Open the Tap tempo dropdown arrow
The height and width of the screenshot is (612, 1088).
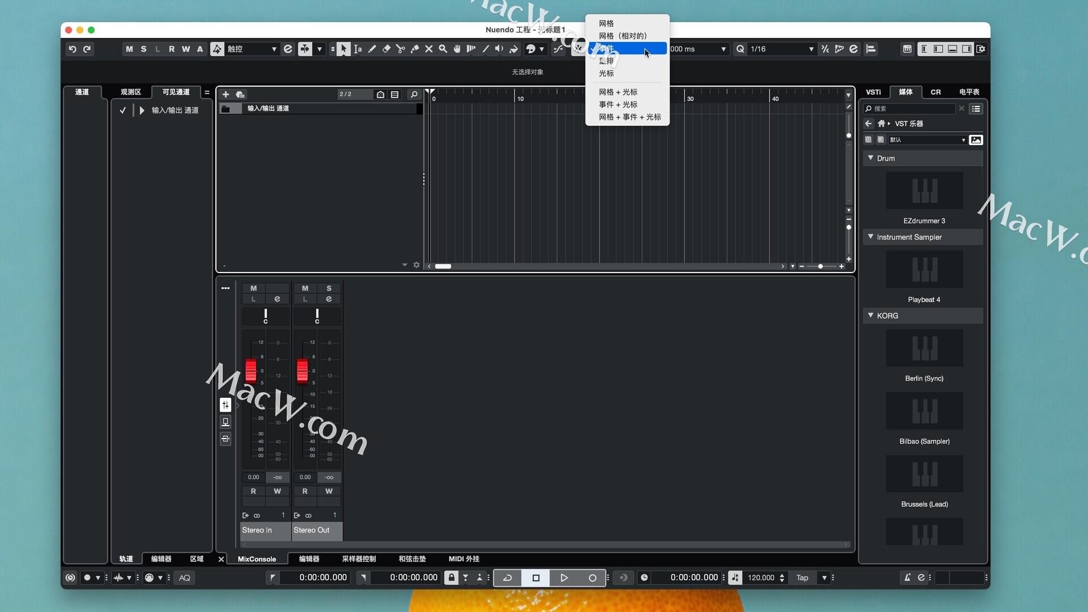pos(824,578)
